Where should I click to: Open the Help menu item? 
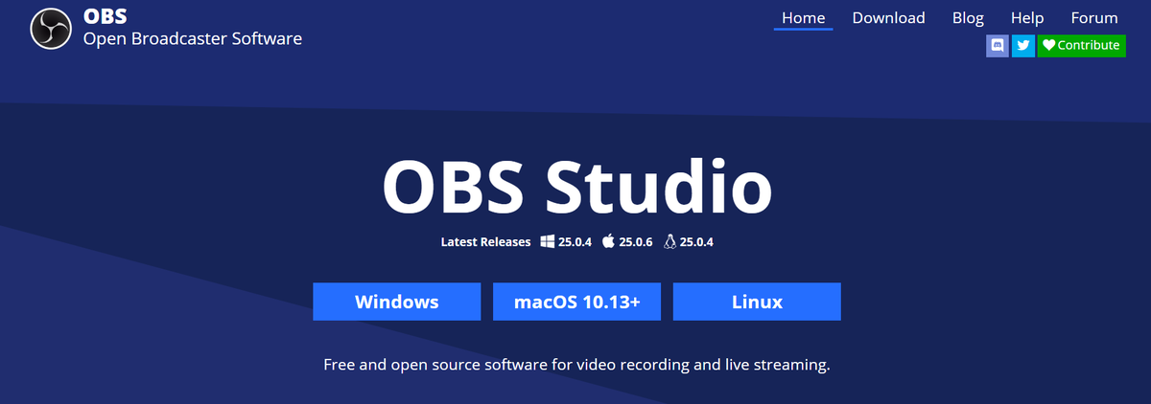[x=1027, y=18]
